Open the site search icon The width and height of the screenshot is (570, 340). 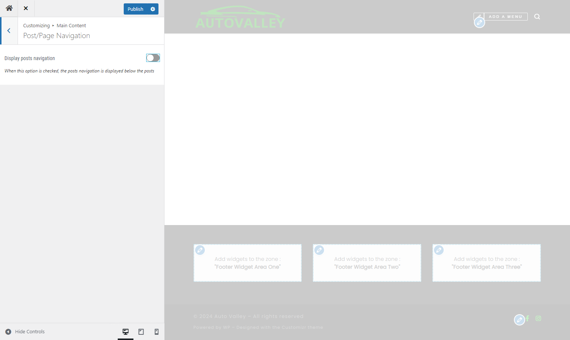click(537, 16)
